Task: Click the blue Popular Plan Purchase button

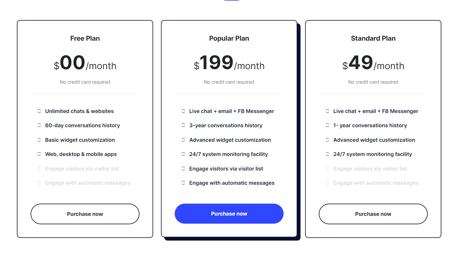Action: [x=229, y=214]
